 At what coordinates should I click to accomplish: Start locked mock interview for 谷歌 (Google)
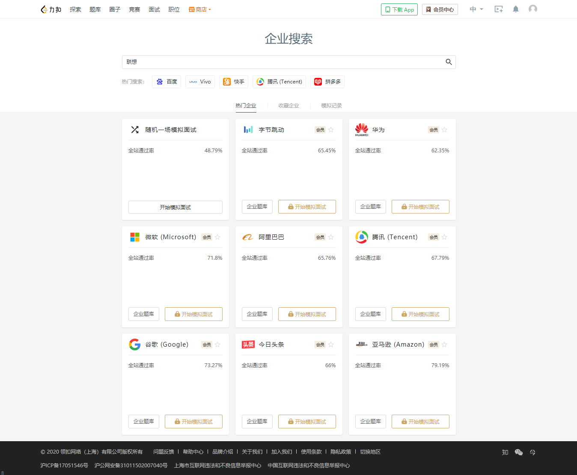coord(193,422)
